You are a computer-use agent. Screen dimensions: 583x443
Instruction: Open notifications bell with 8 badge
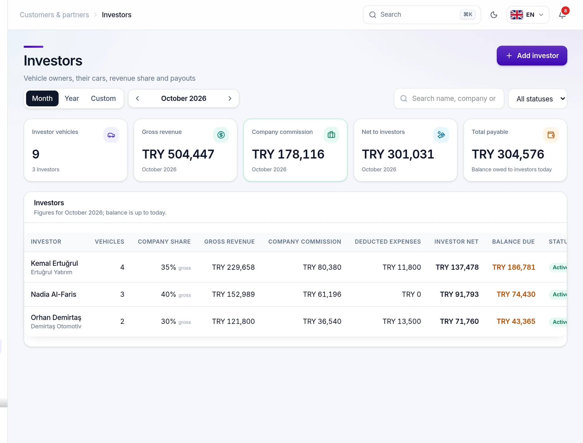pos(562,15)
